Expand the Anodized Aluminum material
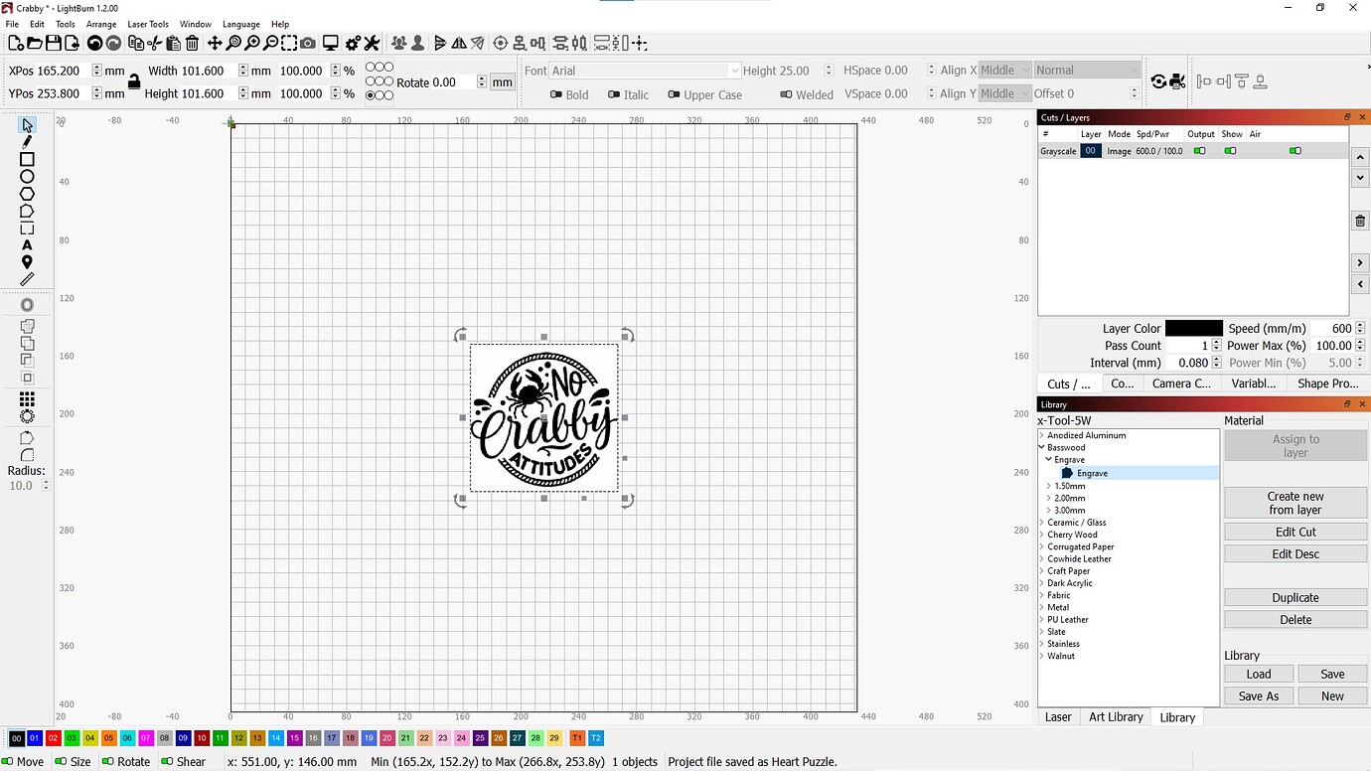The height and width of the screenshot is (771, 1371). (x=1041, y=435)
